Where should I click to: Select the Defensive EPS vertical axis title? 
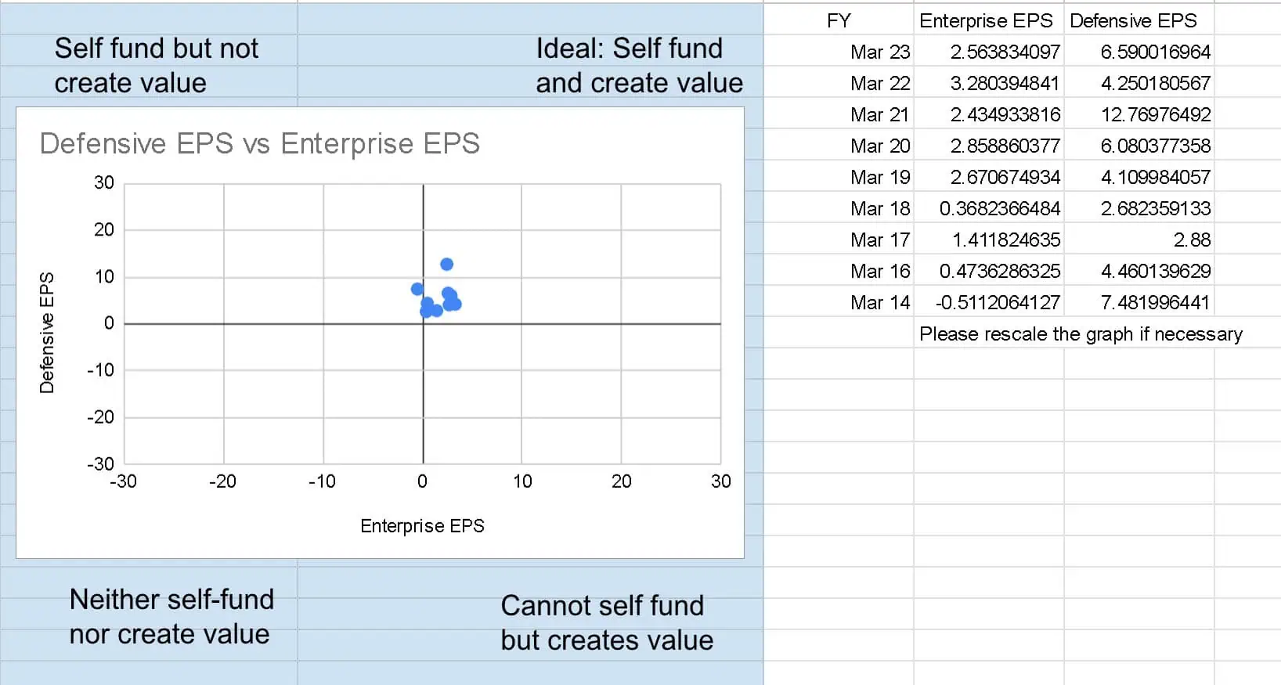click(x=47, y=333)
